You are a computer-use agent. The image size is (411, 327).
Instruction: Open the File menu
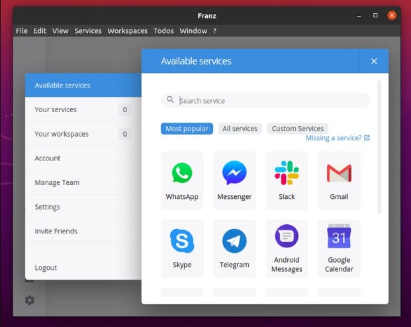pos(21,31)
